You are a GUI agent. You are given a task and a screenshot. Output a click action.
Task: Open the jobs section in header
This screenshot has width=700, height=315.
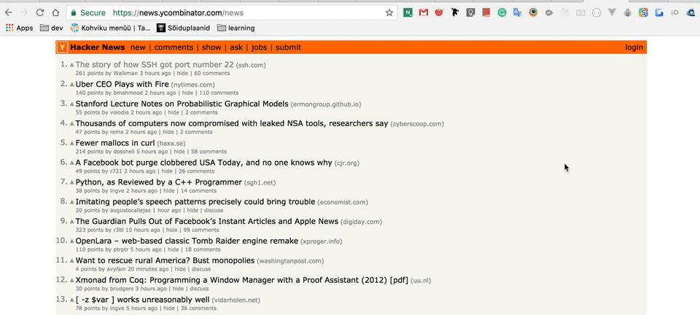pos(259,47)
